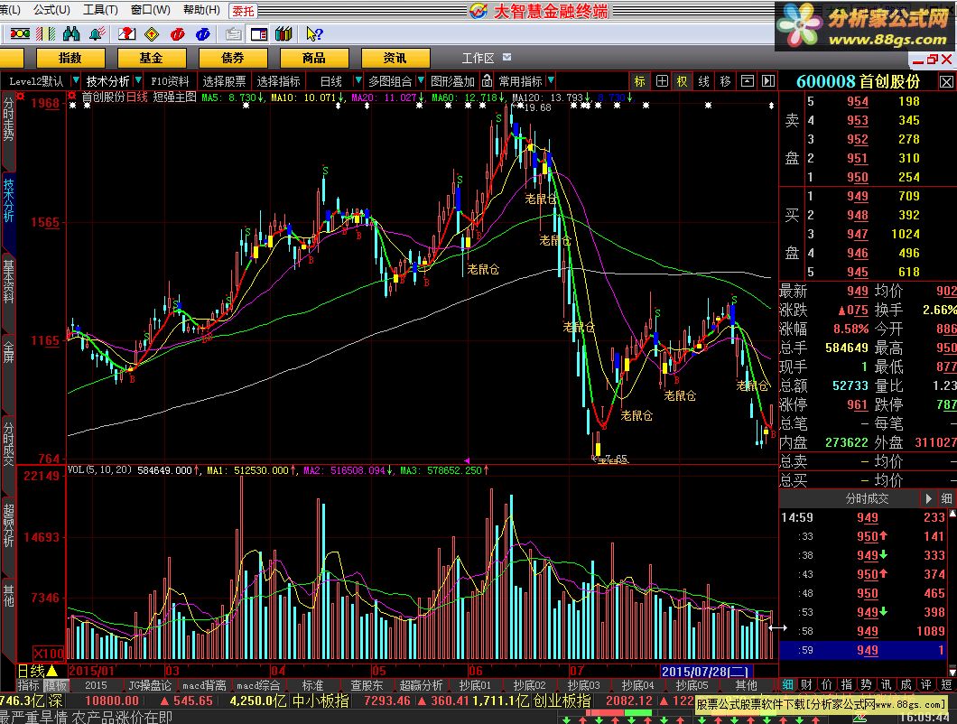Click the skip-to-end chart toolbar icon
Viewport: 957px width, 724px height.
point(768,80)
